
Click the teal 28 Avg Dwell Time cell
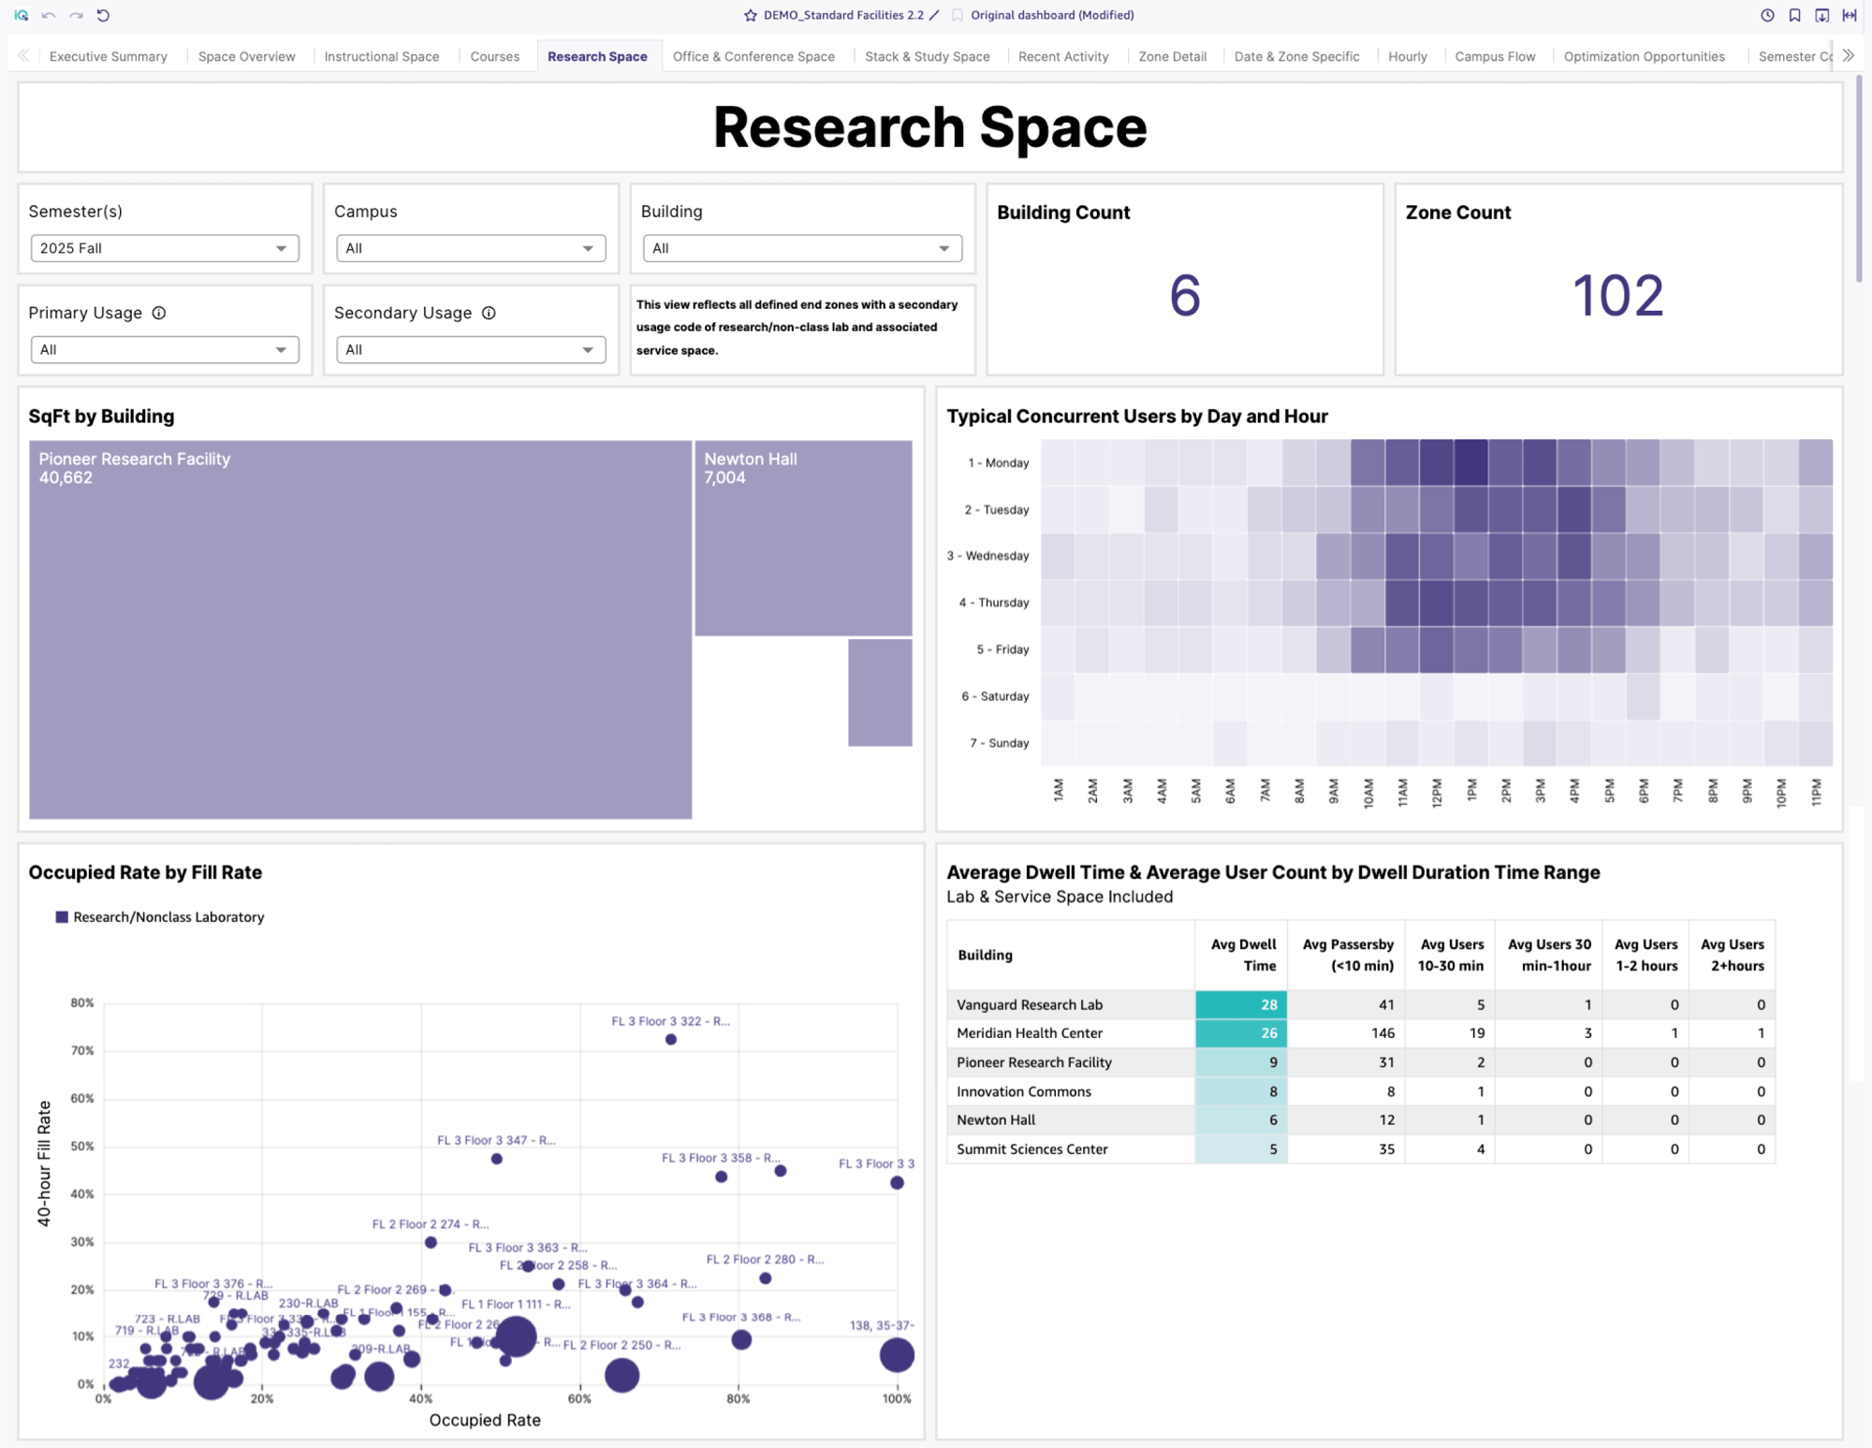(x=1240, y=1004)
